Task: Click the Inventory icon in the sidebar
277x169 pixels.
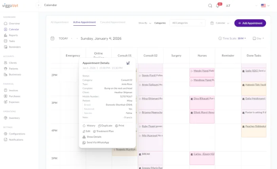Action: click(6, 118)
